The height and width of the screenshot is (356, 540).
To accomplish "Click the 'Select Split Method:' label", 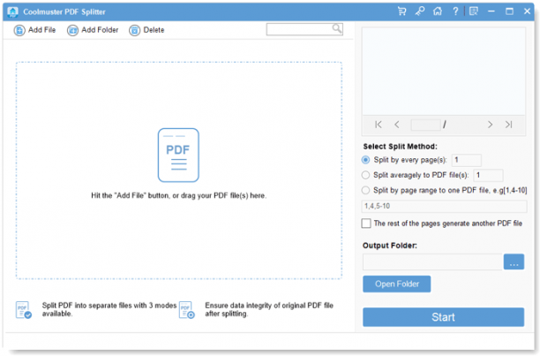I will coord(400,147).
